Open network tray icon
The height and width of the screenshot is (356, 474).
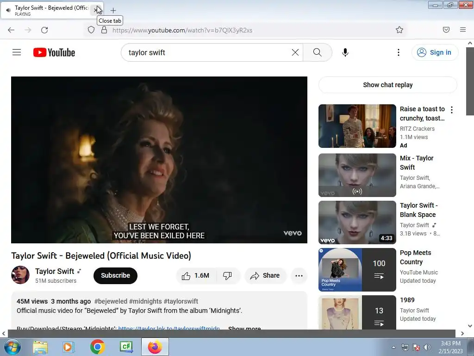pos(405,347)
